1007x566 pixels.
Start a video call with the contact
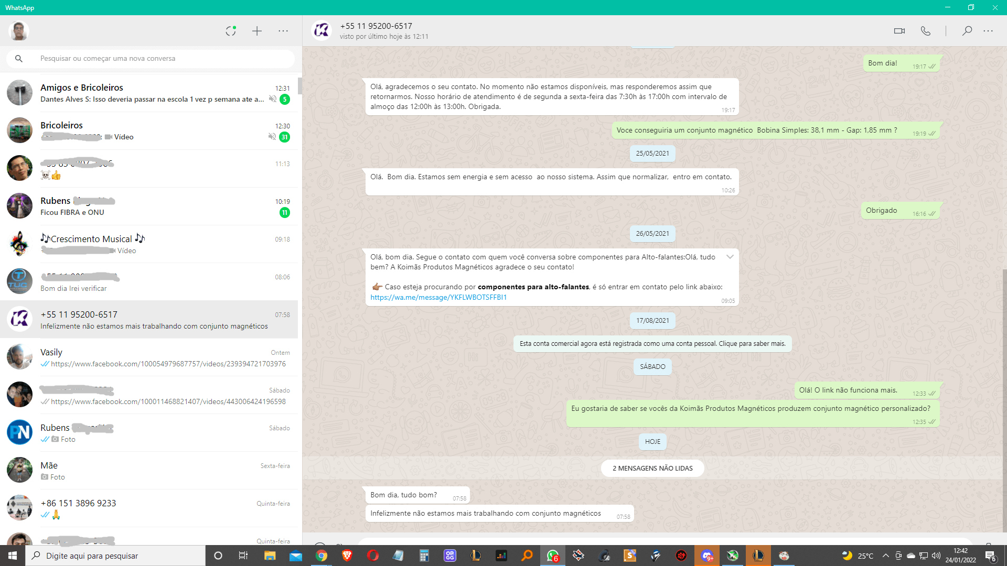tap(899, 31)
